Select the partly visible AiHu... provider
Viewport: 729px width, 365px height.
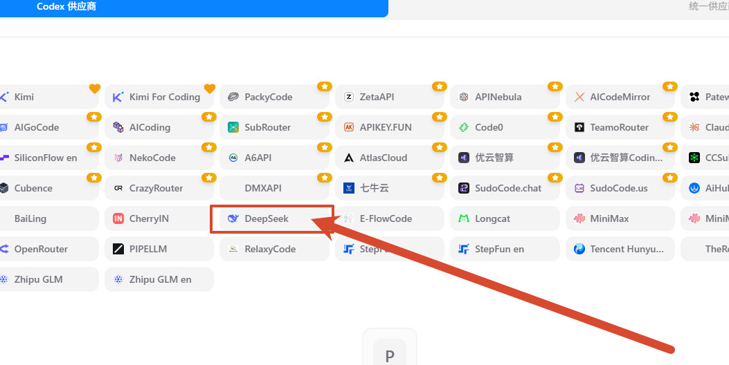click(705, 188)
